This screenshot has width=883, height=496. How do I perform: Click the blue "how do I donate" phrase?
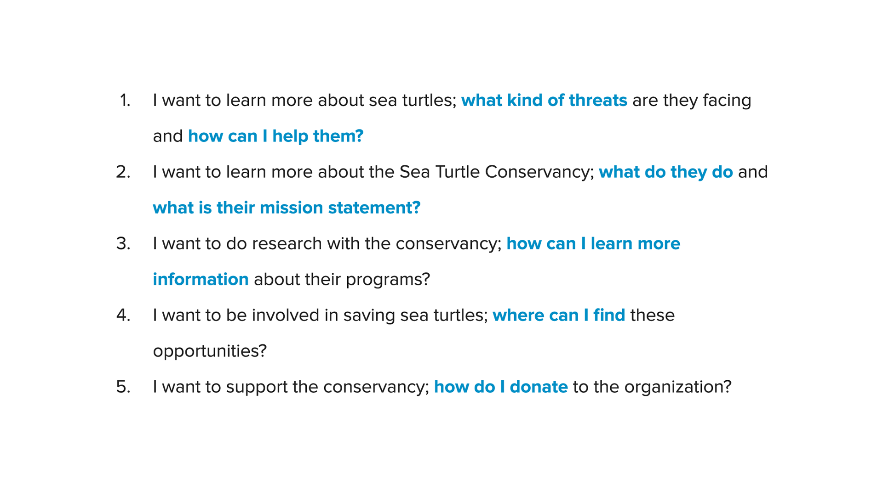501,387
